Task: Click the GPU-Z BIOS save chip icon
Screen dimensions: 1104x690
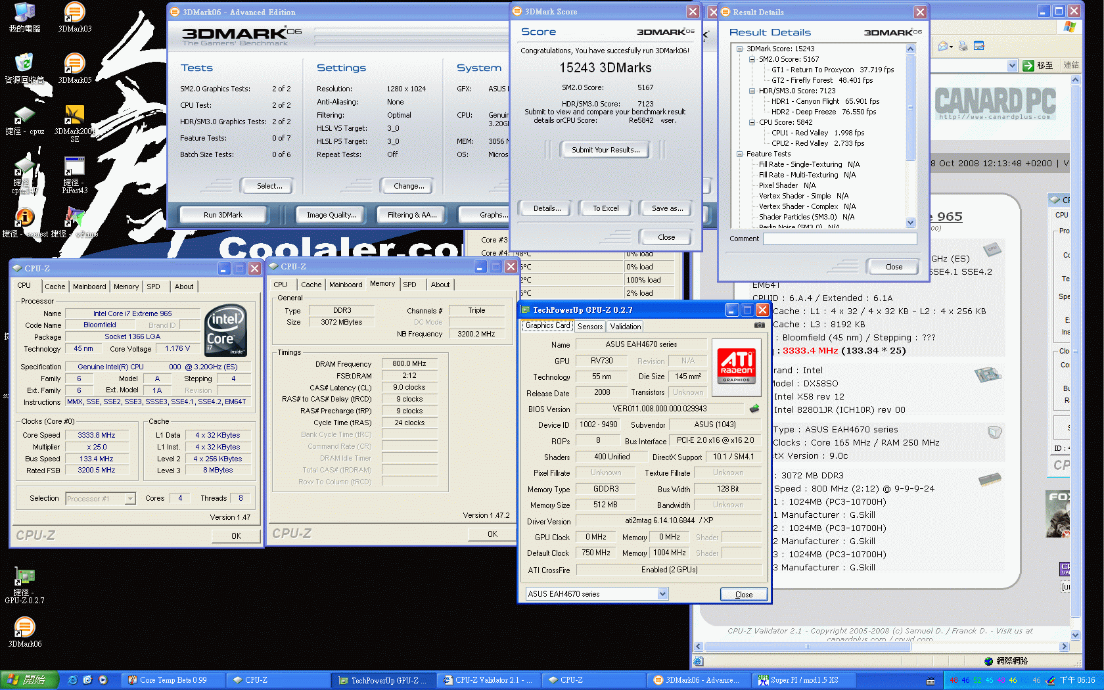Action: 754,408
